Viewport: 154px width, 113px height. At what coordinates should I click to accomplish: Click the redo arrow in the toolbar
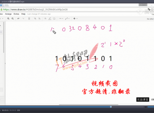point(23,19)
